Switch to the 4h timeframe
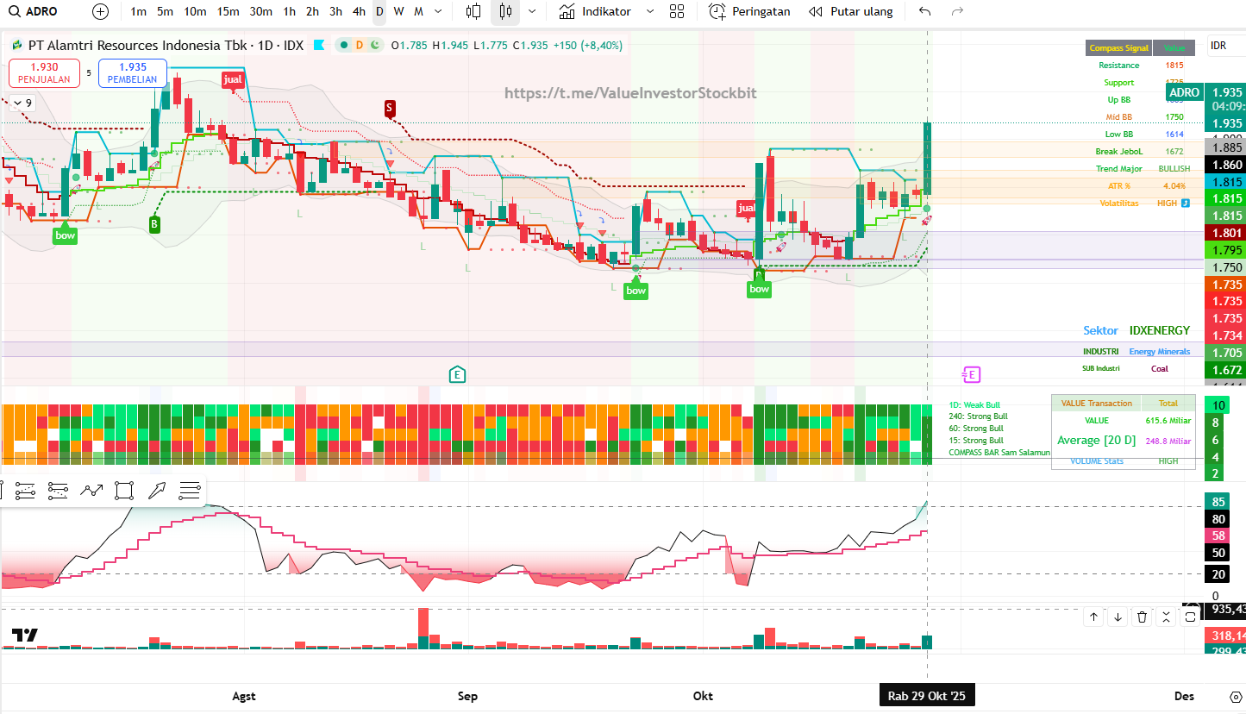The image size is (1246, 714). pyautogui.click(x=359, y=12)
